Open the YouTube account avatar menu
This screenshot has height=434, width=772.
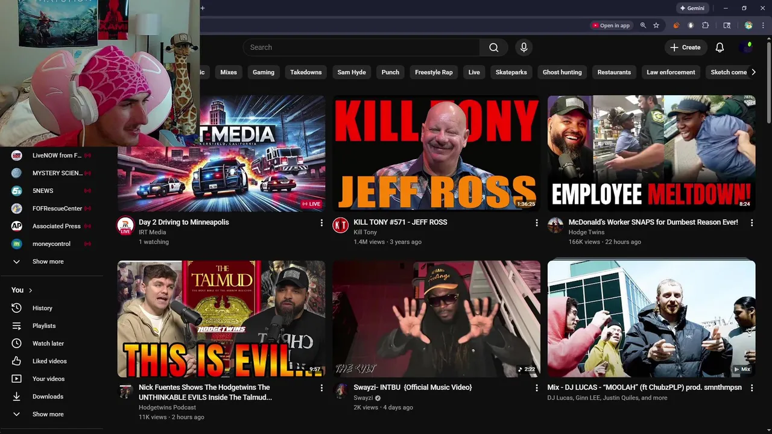745,48
